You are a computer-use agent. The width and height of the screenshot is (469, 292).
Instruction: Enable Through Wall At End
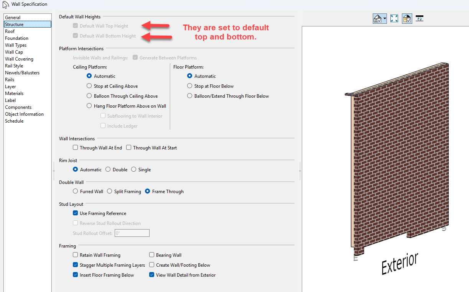tap(75, 148)
